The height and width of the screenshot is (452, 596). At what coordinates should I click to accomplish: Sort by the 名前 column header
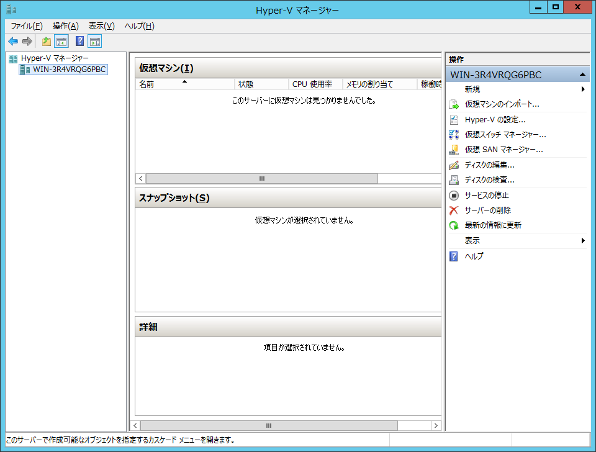[185, 84]
